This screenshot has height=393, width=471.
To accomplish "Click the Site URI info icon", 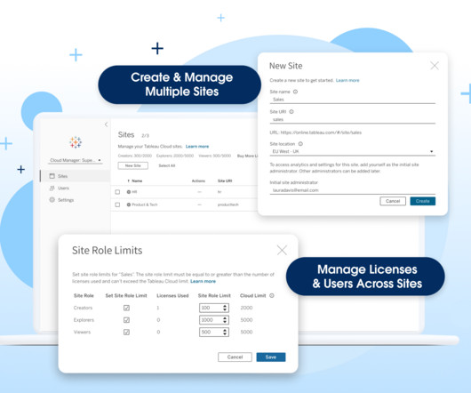I will click(x=291, y=112).
